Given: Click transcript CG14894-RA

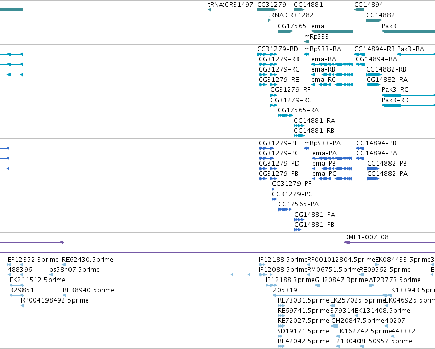Looking at the screenshot, I should (360, 64).
